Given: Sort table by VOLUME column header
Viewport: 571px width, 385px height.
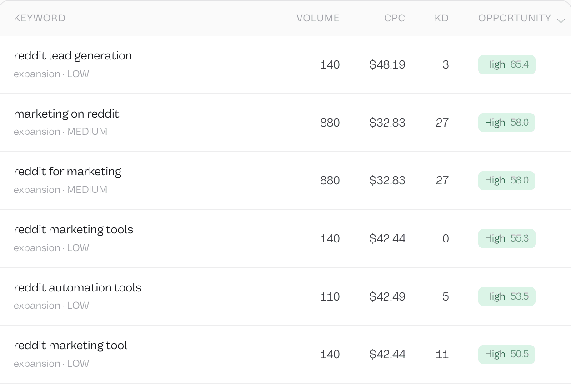Looking at the screenshot, I should click(x=318, y=18).
